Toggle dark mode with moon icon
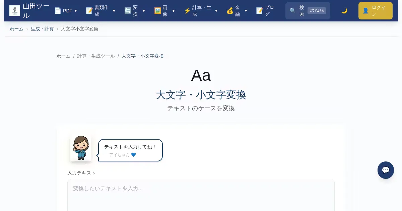 [344, 11]
